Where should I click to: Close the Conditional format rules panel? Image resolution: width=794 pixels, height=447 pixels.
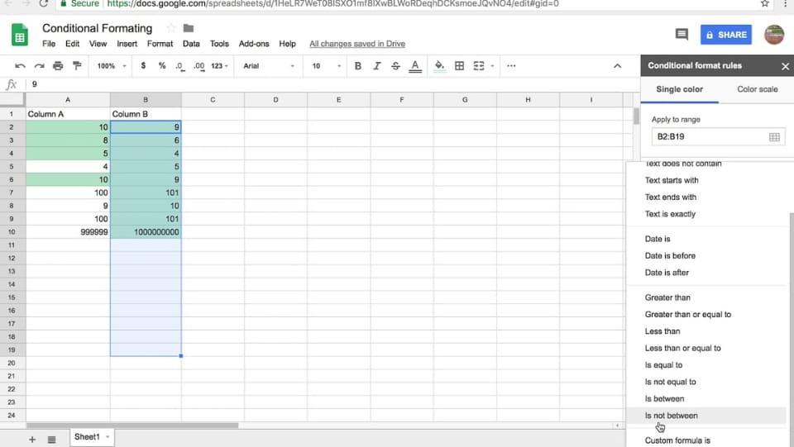785,66
